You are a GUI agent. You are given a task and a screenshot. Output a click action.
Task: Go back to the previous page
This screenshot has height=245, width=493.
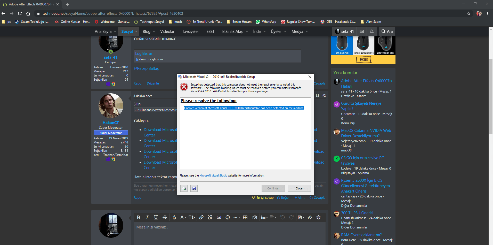point(3,13)
